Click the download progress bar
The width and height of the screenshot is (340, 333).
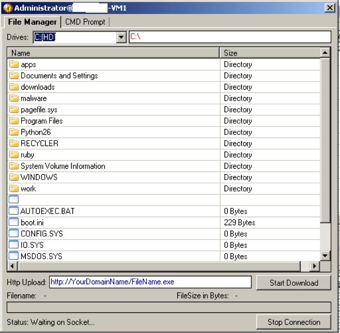[169, 307]
